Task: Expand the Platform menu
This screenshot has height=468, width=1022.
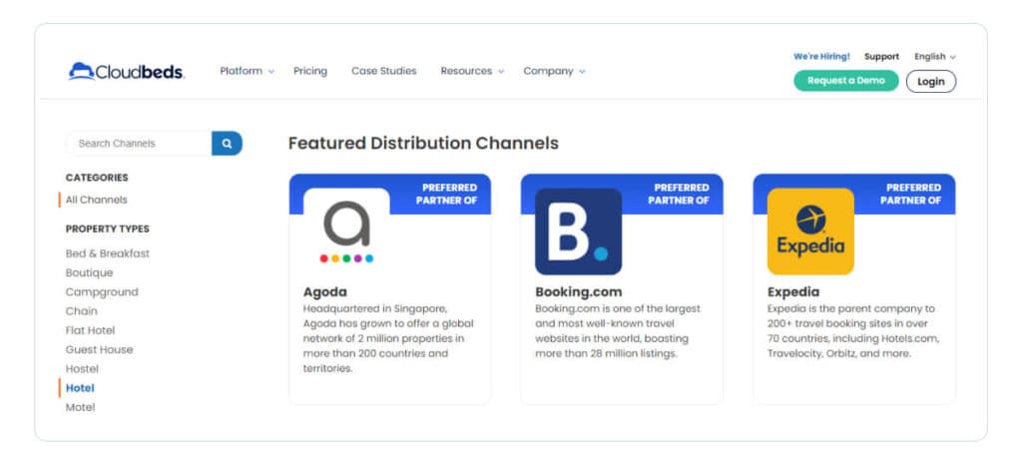Action: click(x=248, y=71)
